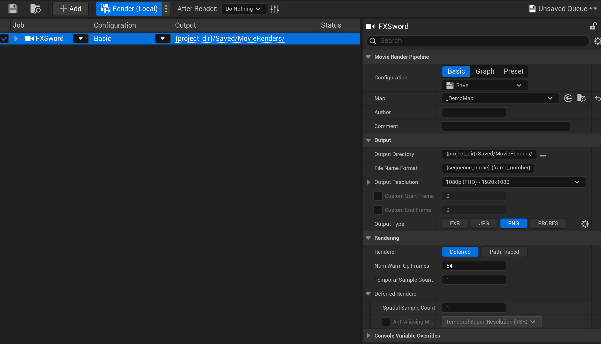Expand Console Variable Overrides section
The width and height of the screenshot is (601, 344).
click(x=368, y=336)
